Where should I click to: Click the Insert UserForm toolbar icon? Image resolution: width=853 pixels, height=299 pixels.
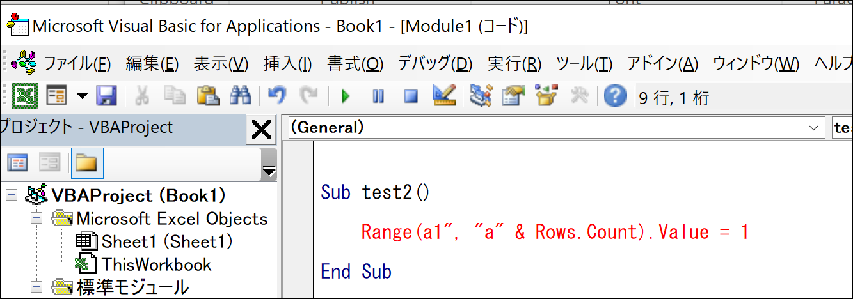pos(57,97)
